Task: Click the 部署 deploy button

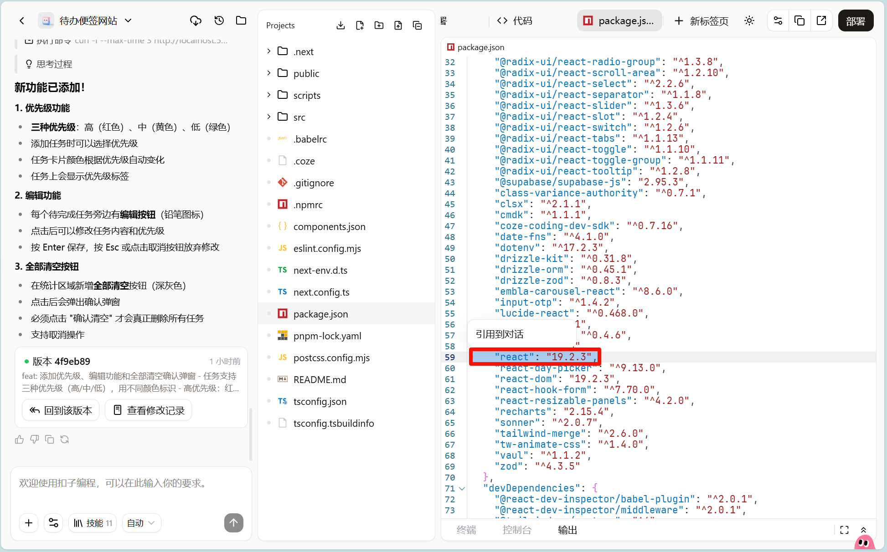Action: pyautogui.click(x=856, y=21)
